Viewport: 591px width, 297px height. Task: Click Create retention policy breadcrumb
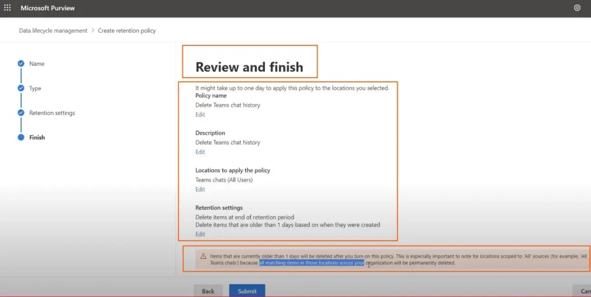127,31
